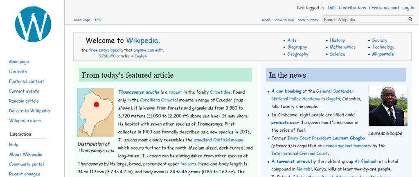Screen dimensions: 419x177
Task: Click the Cordillera Oriental link
Action: [159, 101]
